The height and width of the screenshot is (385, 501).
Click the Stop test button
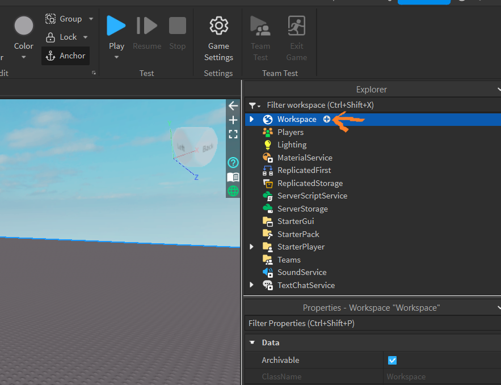(178, 26)
